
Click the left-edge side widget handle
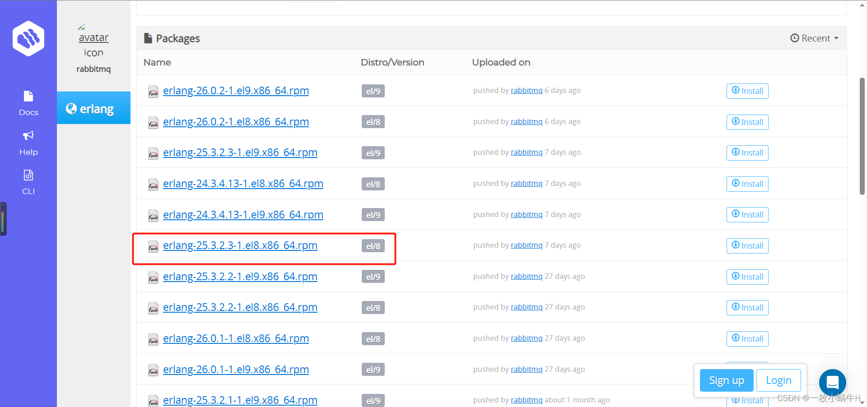tap(3, 219)
